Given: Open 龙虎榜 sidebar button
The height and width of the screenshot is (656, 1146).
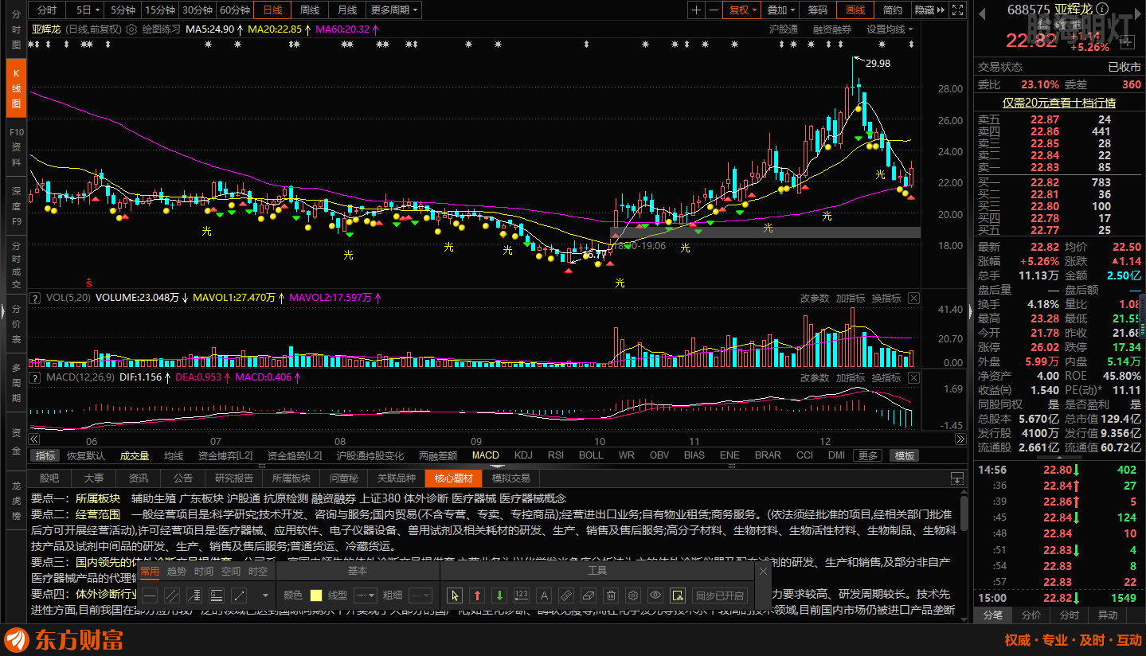Looking at the screenshot, I should pos(15,501).
